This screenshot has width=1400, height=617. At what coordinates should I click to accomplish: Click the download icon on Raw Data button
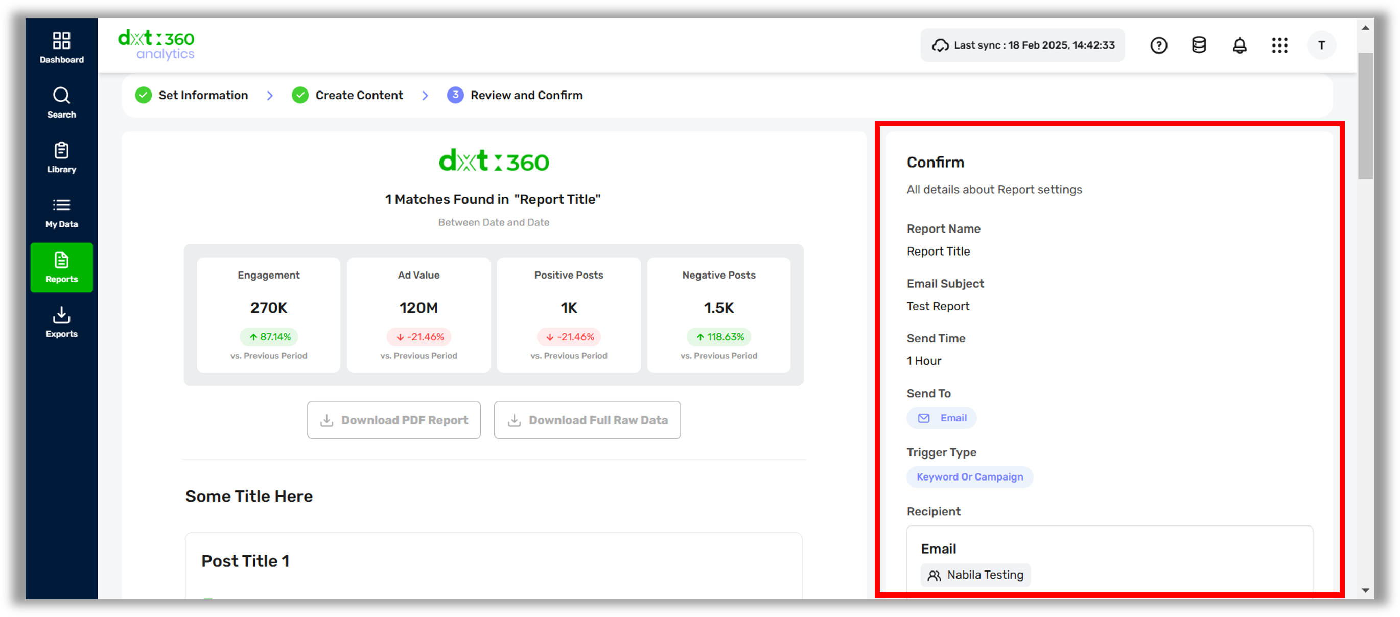coord(514,420)
